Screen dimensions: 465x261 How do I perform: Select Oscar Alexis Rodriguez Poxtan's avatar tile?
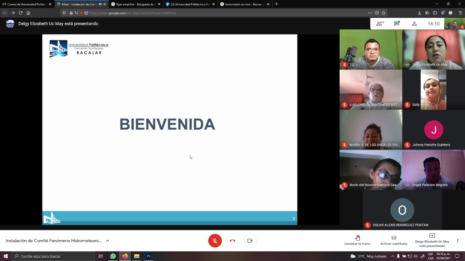(402, 210)
